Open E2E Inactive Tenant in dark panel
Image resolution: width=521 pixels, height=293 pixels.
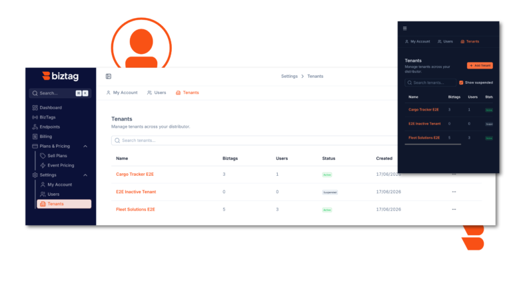click(x=424, y=124)
